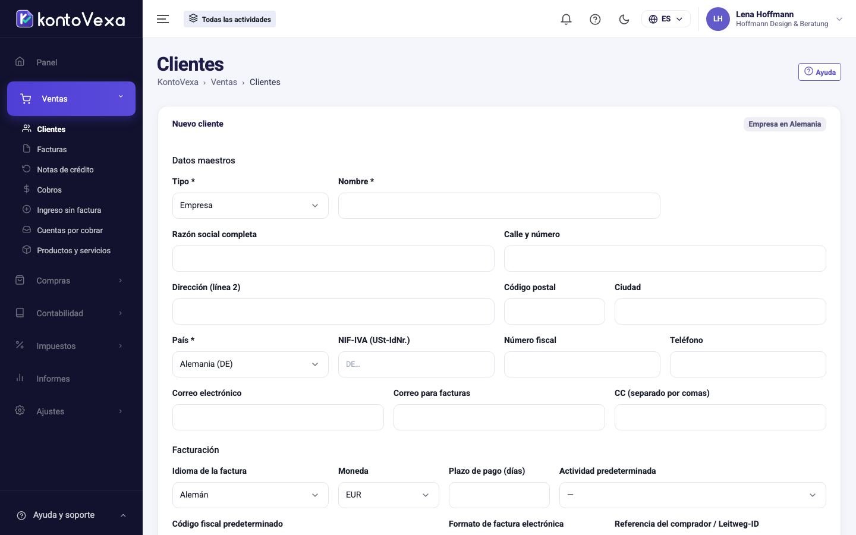Focus the Razón social completa field
The width and height of the screenshot is (856, 535).
333,259
